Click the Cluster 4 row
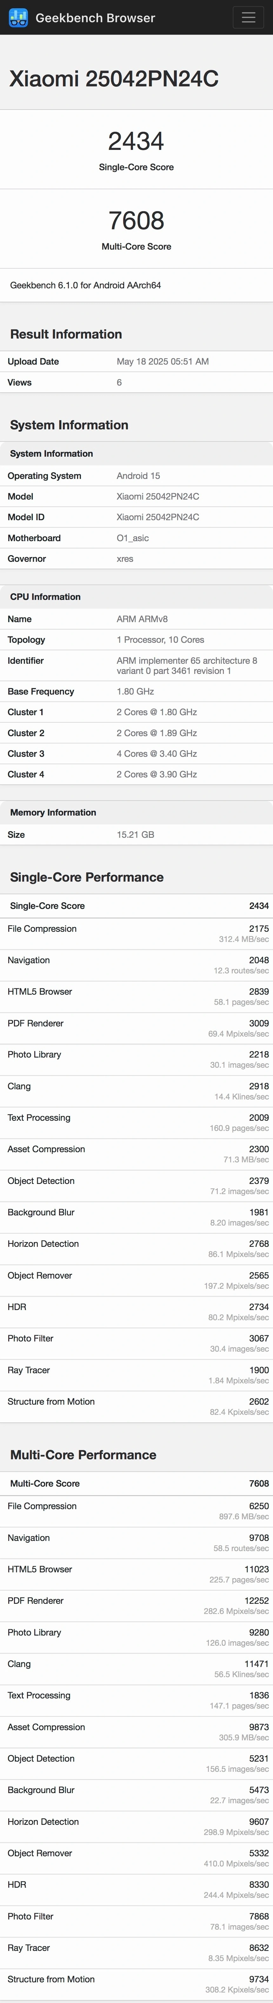Image resolution: width=273 pixels, height=2003 pixels. (x=136, y=775)
